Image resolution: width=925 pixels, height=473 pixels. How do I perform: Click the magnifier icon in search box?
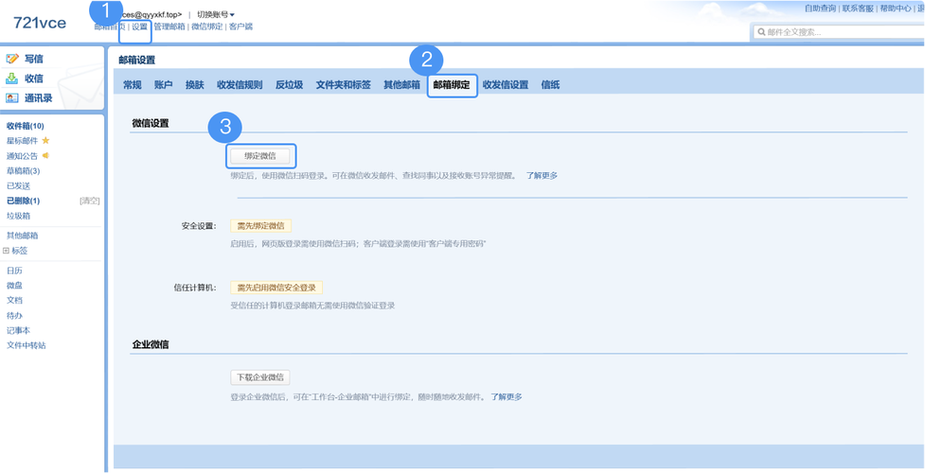(761, 32)
